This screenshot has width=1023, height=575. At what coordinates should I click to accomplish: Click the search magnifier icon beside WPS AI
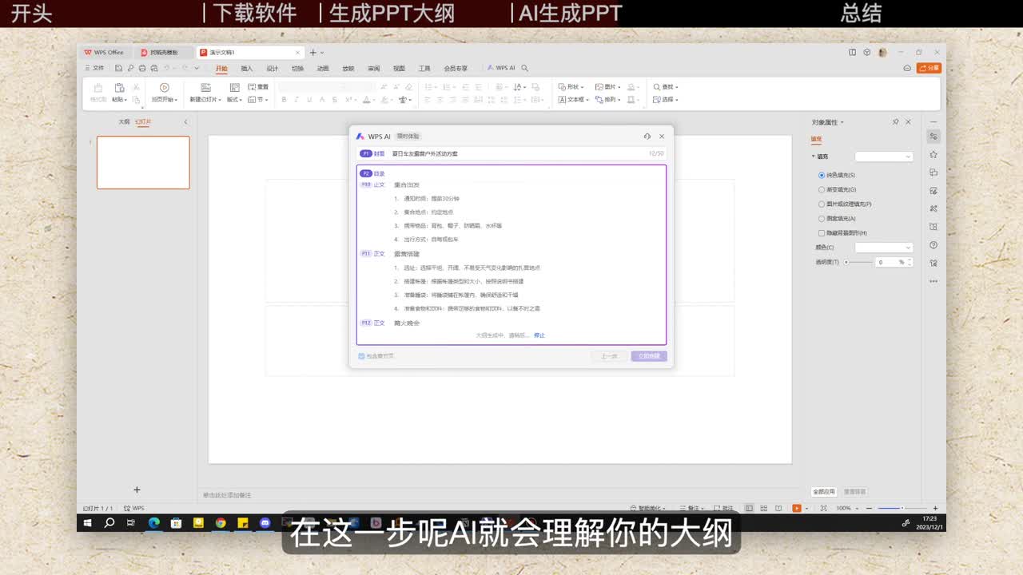click(x=524, y=69)
